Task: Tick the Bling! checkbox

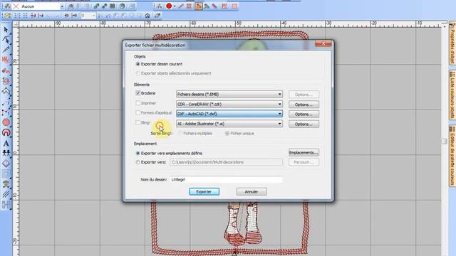Action: pos(138,123)
